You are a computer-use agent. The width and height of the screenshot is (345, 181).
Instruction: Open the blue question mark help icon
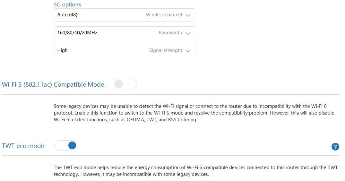[x=335, y=146]
